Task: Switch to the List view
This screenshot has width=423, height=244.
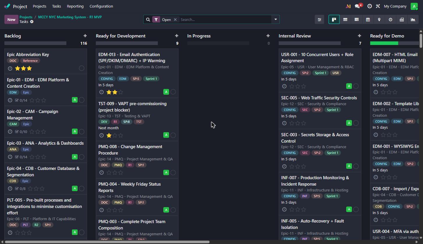Action: tap(345, 19)
